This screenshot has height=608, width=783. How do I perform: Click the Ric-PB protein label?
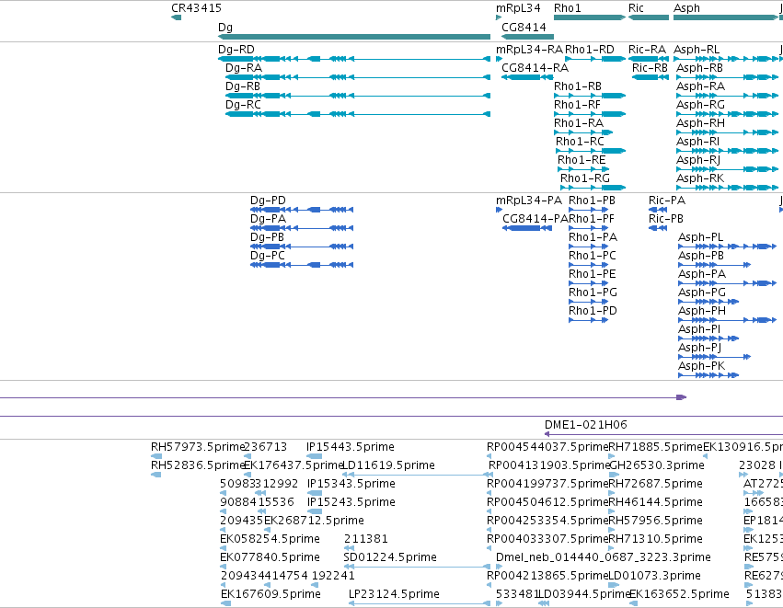[665, 219]
